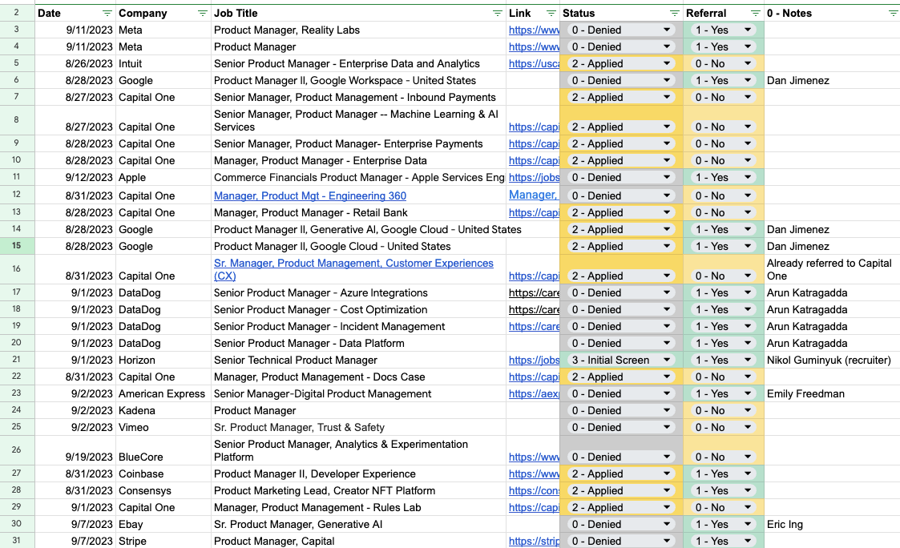Open the Link column filter icon

551,13
